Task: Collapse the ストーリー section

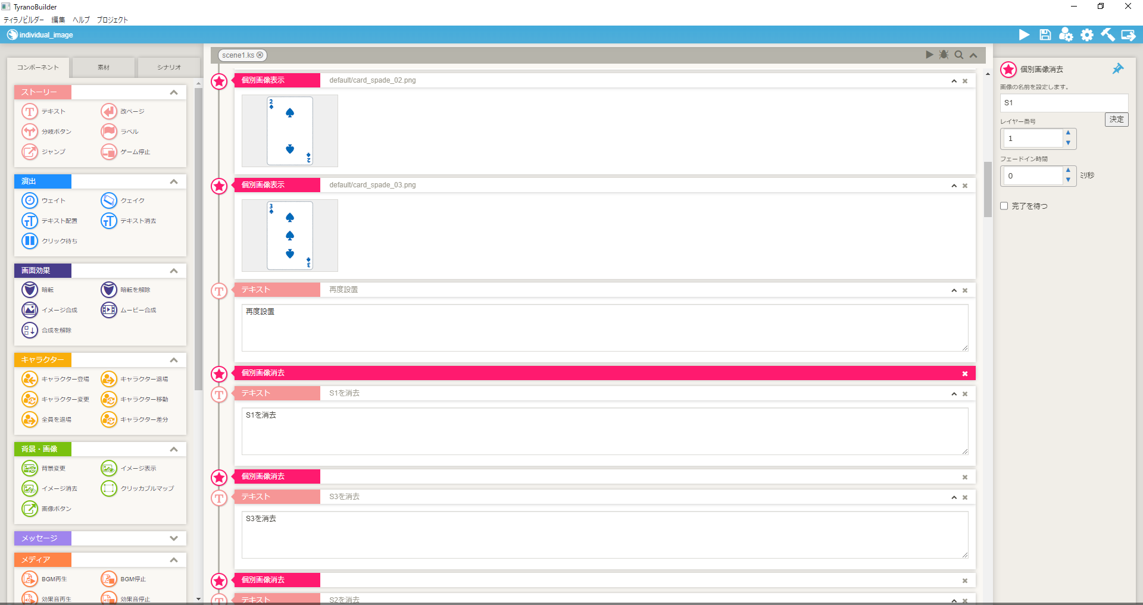Action: point(174,92)
